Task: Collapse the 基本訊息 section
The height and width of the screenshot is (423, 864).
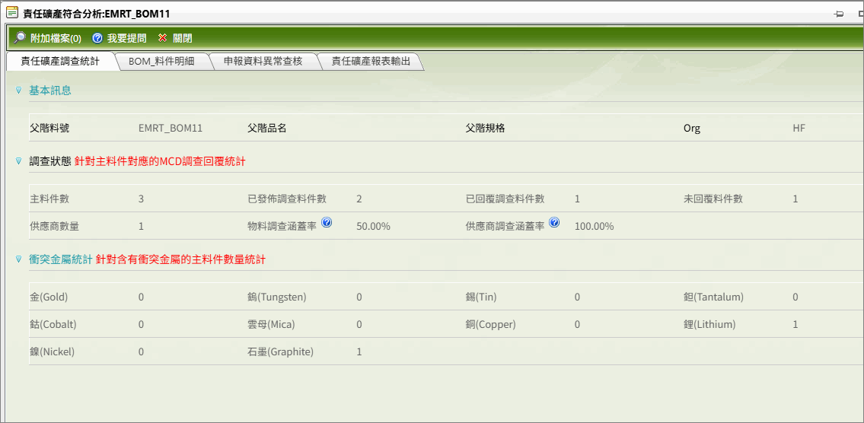Action: coord(18,91)
